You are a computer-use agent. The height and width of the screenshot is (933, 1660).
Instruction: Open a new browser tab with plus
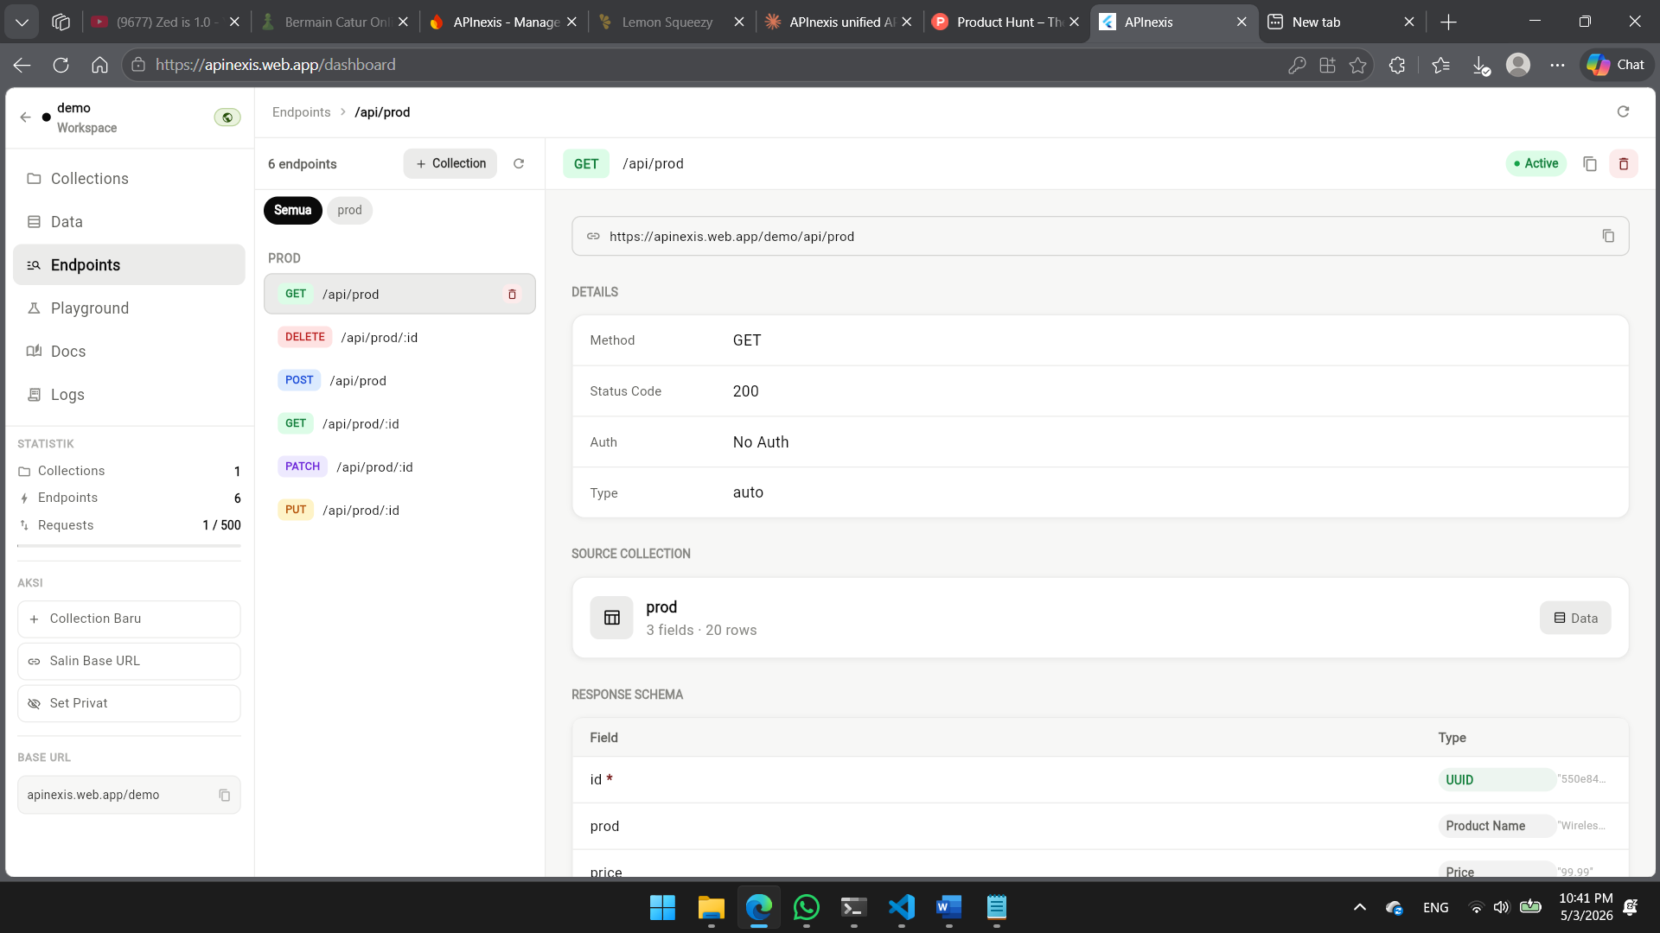point(1449,22)
